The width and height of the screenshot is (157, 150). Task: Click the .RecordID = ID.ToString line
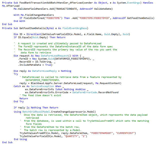tap(37, 62)
